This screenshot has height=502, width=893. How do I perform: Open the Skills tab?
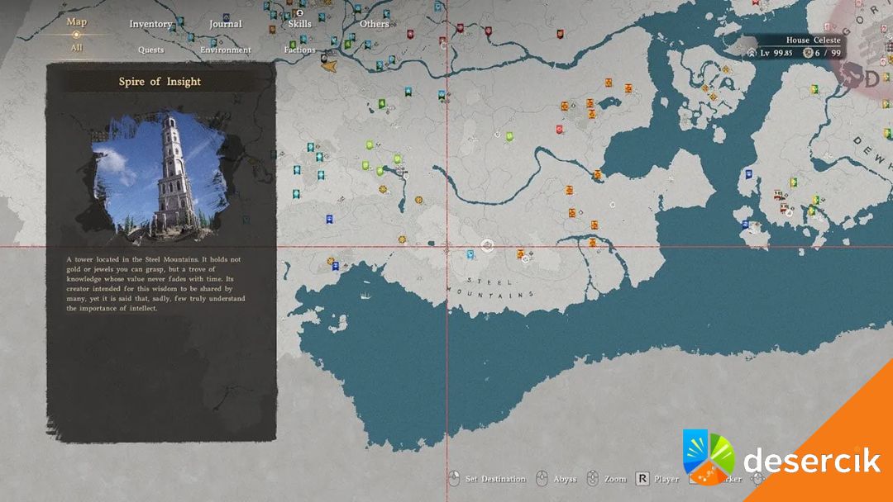(299, 24)
